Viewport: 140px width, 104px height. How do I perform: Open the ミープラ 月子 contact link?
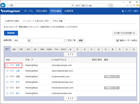(x=13, y=82)
